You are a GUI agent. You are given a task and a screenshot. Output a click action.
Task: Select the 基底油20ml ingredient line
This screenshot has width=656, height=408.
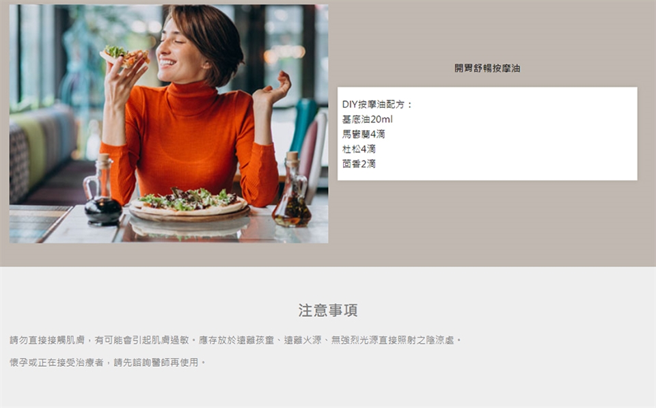(368, 120)
